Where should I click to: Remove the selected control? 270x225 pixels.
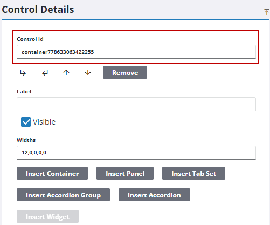coord(125,72)
